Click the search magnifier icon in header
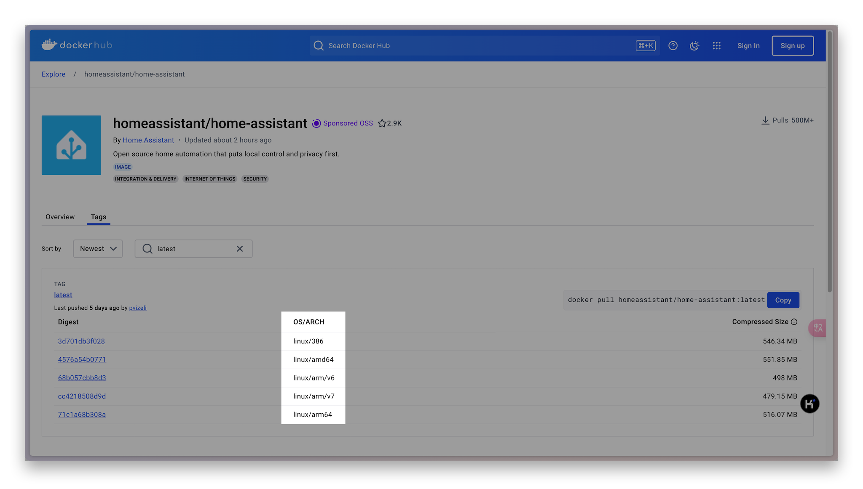863x489 pixels. [x=319, y=45]
